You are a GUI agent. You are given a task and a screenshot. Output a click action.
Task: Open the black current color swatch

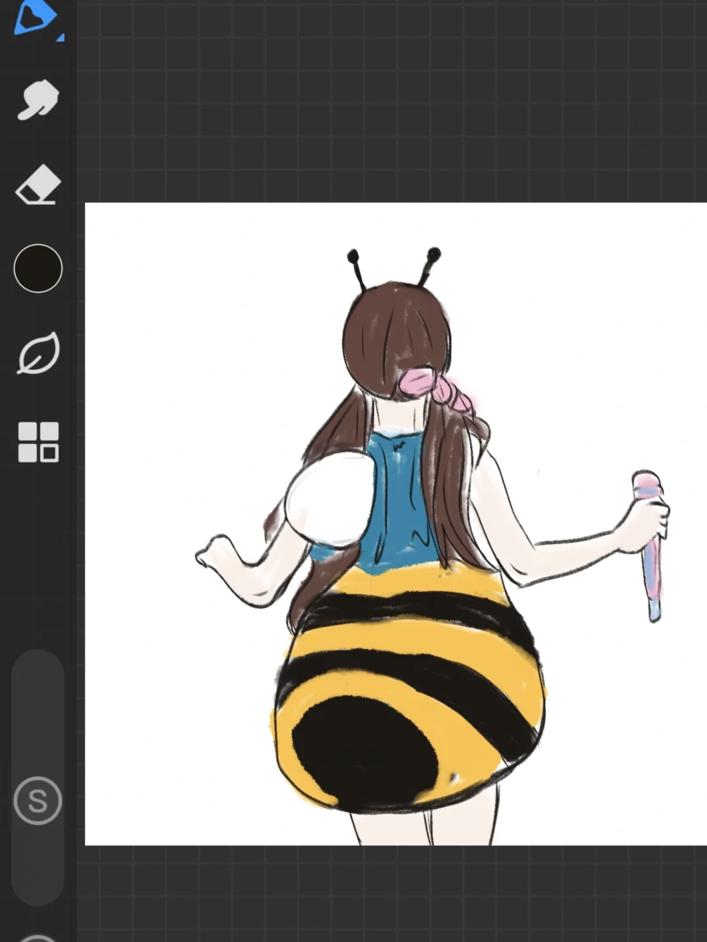(38, 268)
